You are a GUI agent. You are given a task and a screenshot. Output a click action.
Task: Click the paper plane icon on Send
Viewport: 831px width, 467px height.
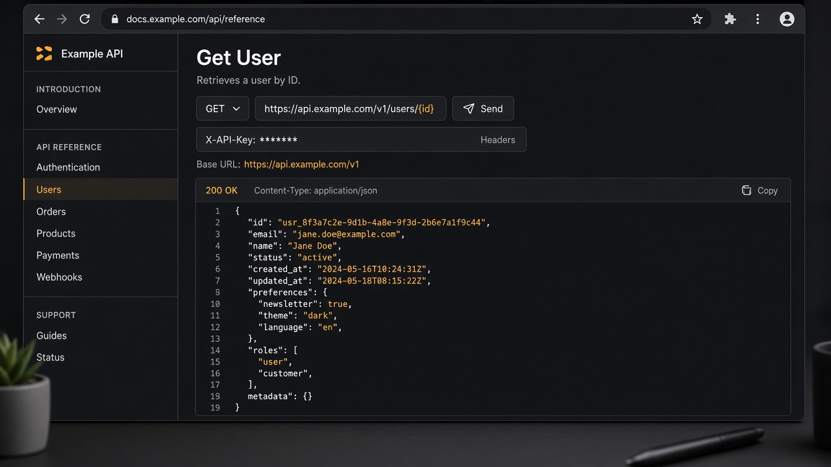coord(469,108)
